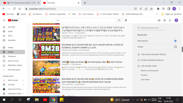Open Sıvı Basıncı bookmark
Viewport: 183px width, 103px height.
click(36, 14)
